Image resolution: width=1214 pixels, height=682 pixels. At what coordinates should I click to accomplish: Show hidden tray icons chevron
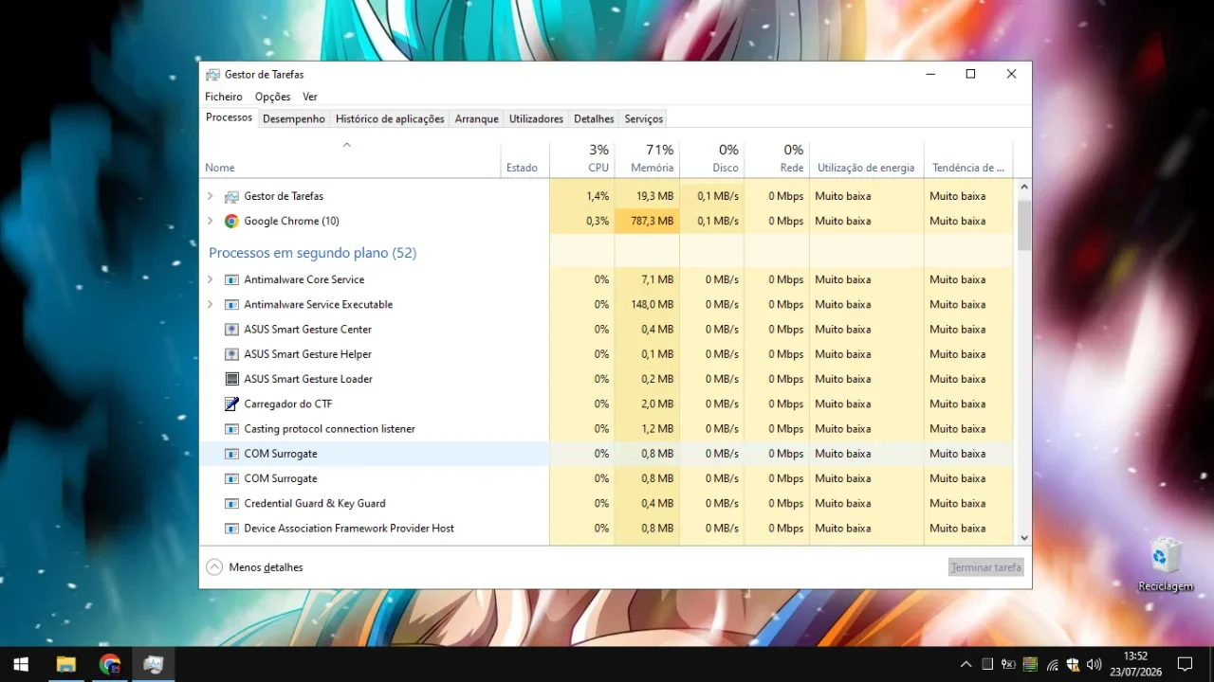(x=966, y=664)
